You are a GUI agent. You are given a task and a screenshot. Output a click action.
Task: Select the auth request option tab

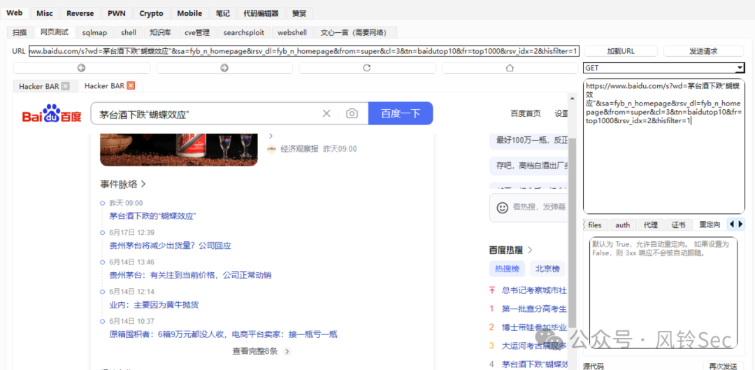tap(623, 225)
